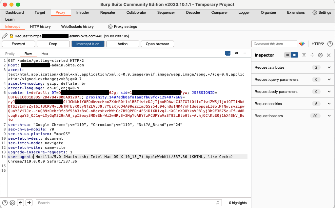Open the Decoder tab

(193, 12)
